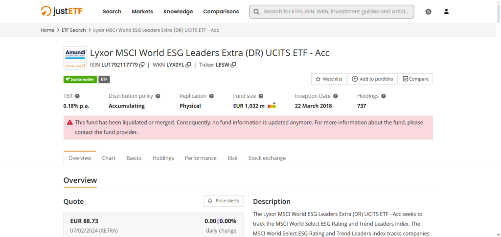This screenshot has width=501, height=237.
Task: Open the Comparisons menu
Action: click(x=221, y=11)
